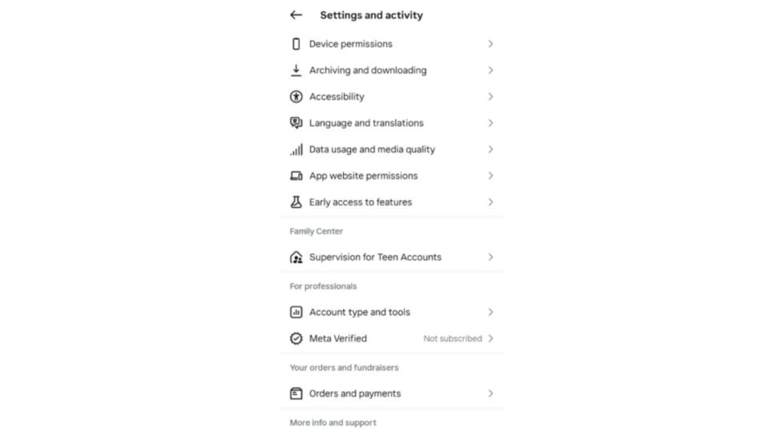Click the Language and translations speech bubble icon
The width and height of the screenshot is (774, 435).
click(296, 123)
